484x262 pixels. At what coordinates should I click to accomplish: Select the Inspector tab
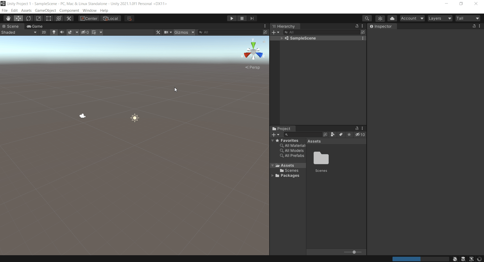tap(382, 26)
